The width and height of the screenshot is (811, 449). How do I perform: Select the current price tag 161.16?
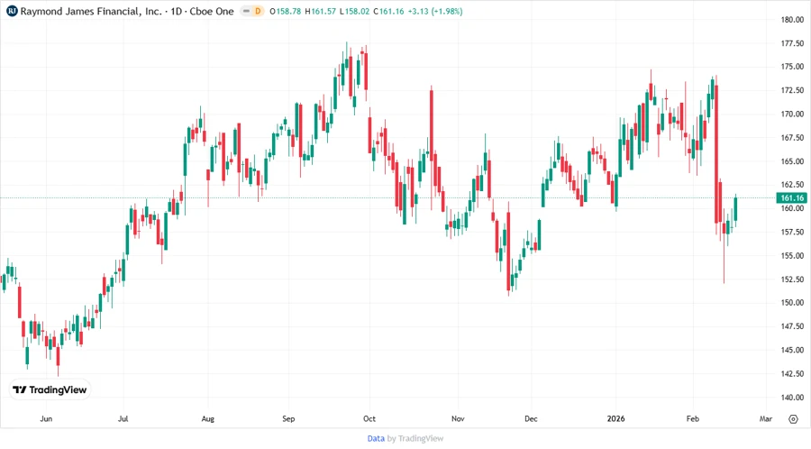coord(792,198)
